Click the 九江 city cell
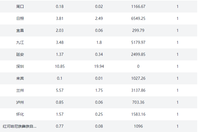This screenshot has height=132, width=198. click(20, 42)
